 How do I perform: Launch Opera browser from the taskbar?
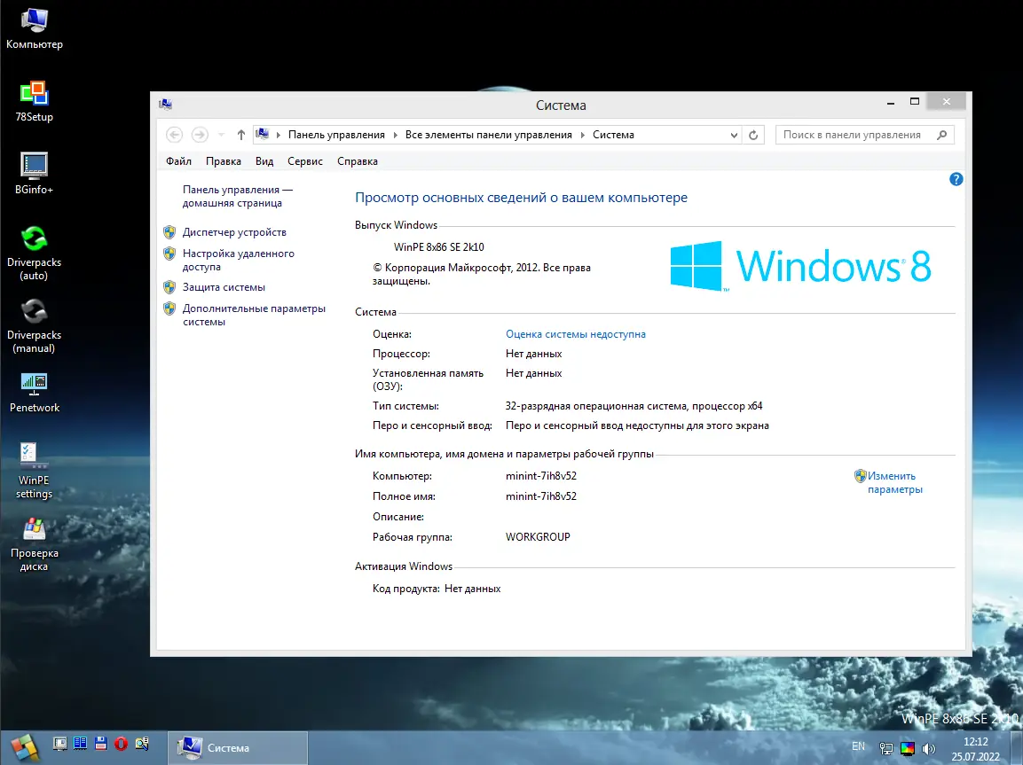click(x=121, y=743)
